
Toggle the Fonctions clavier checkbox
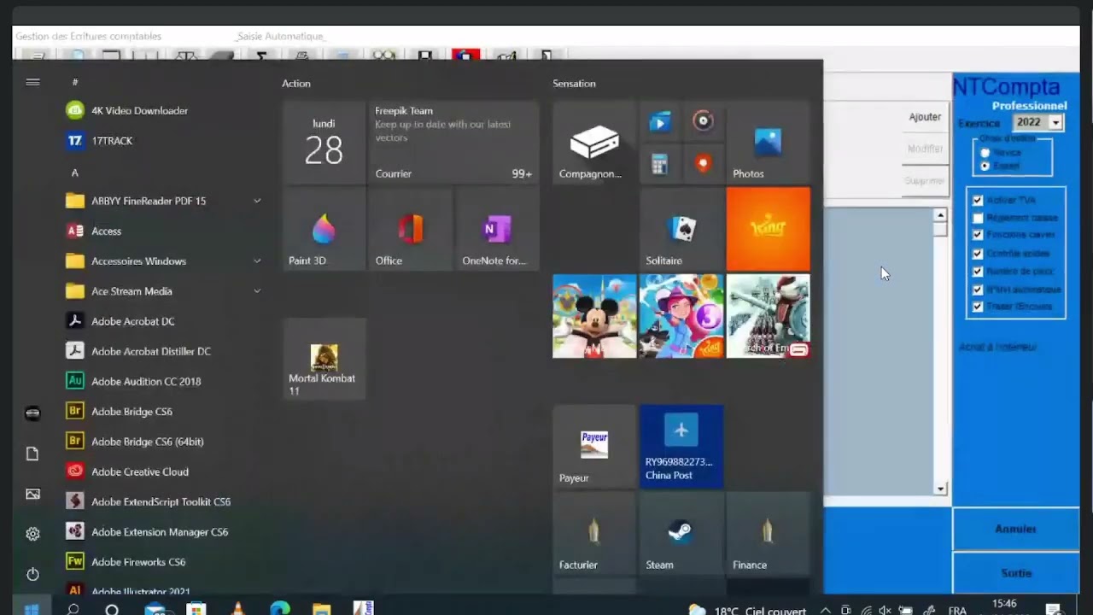pyautogui.click(x=978, y=235)
